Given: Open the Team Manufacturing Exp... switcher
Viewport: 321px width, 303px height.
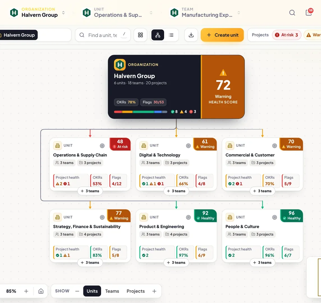Looking at the screenshot, I should [x=205, y=13].
